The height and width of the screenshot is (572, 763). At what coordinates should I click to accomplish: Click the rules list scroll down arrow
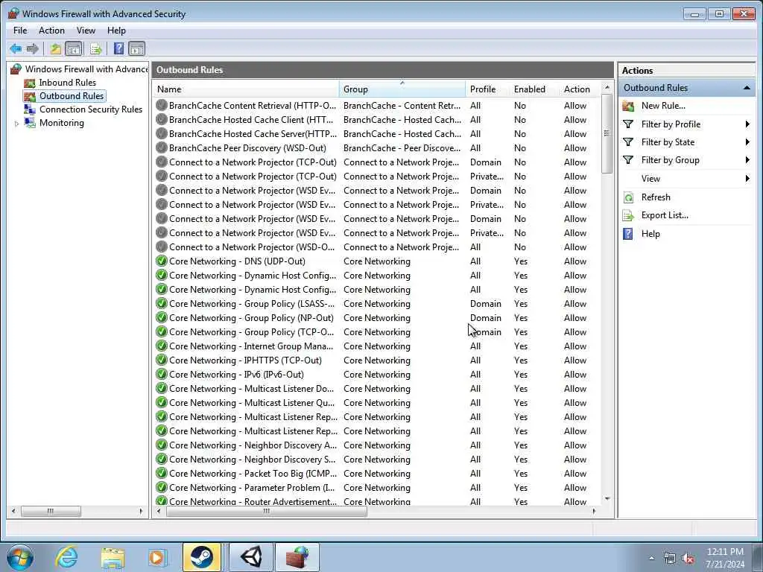point(607,499)
